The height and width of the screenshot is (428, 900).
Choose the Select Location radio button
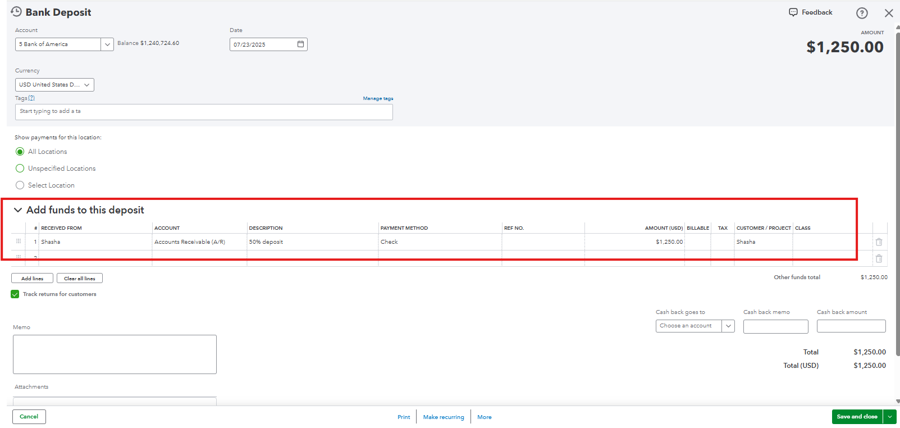pyautogui.click(x=20, y=185)
